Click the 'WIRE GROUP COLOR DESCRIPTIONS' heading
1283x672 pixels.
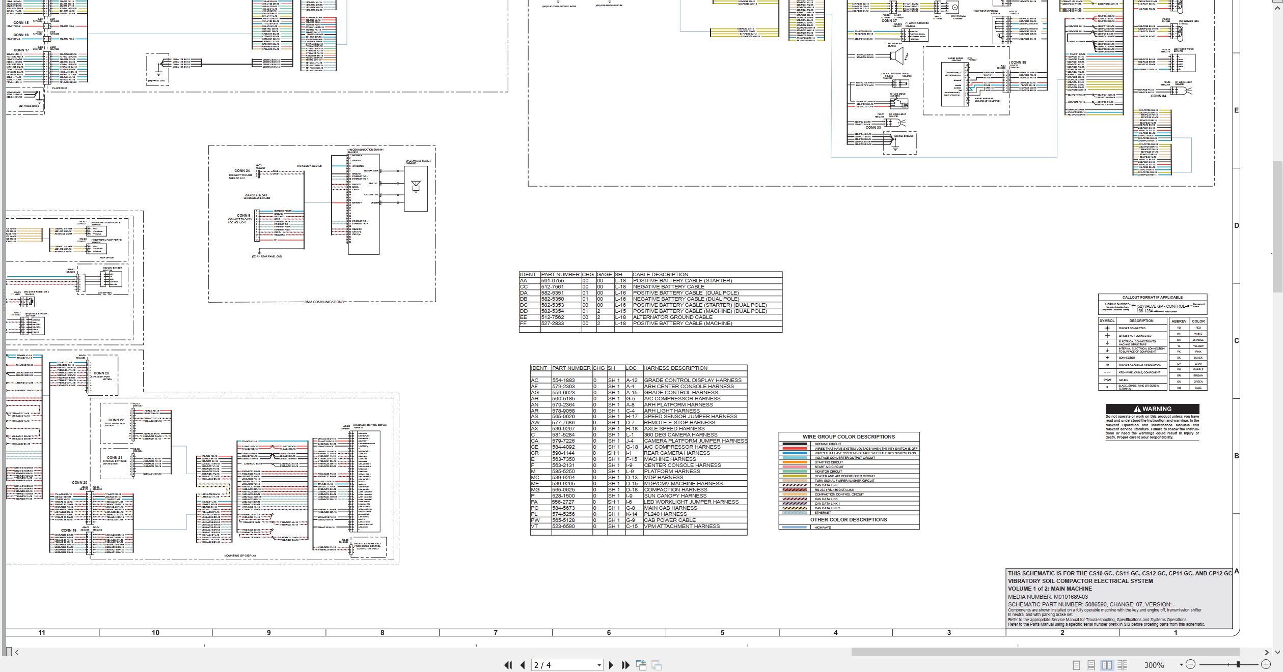pos(849,437)
